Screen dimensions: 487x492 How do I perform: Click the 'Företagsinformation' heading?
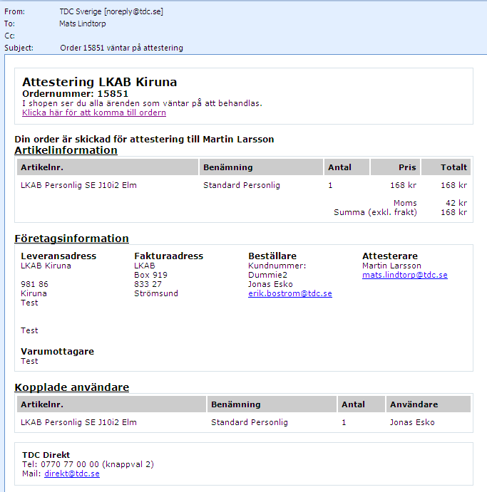71,239
